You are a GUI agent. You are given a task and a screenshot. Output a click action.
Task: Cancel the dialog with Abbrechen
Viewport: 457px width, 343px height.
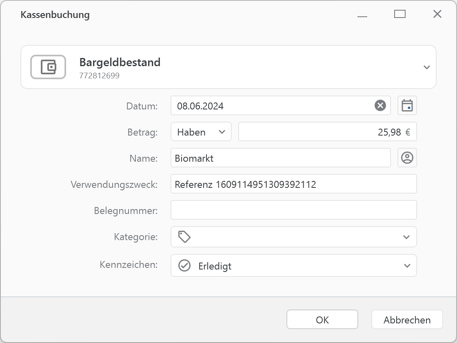click(x=407, y=319)
